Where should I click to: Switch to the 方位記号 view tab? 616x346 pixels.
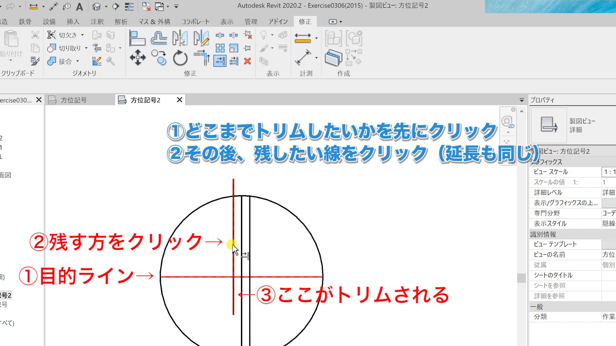click(x=73, y=100)
